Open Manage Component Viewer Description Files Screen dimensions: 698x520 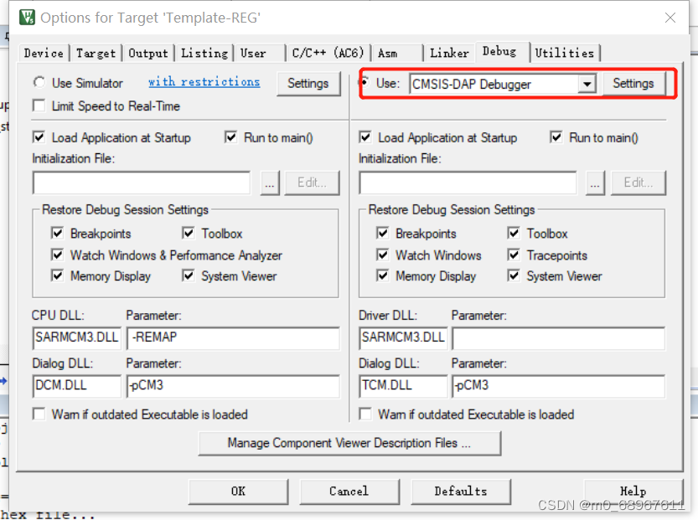point(349,443)
